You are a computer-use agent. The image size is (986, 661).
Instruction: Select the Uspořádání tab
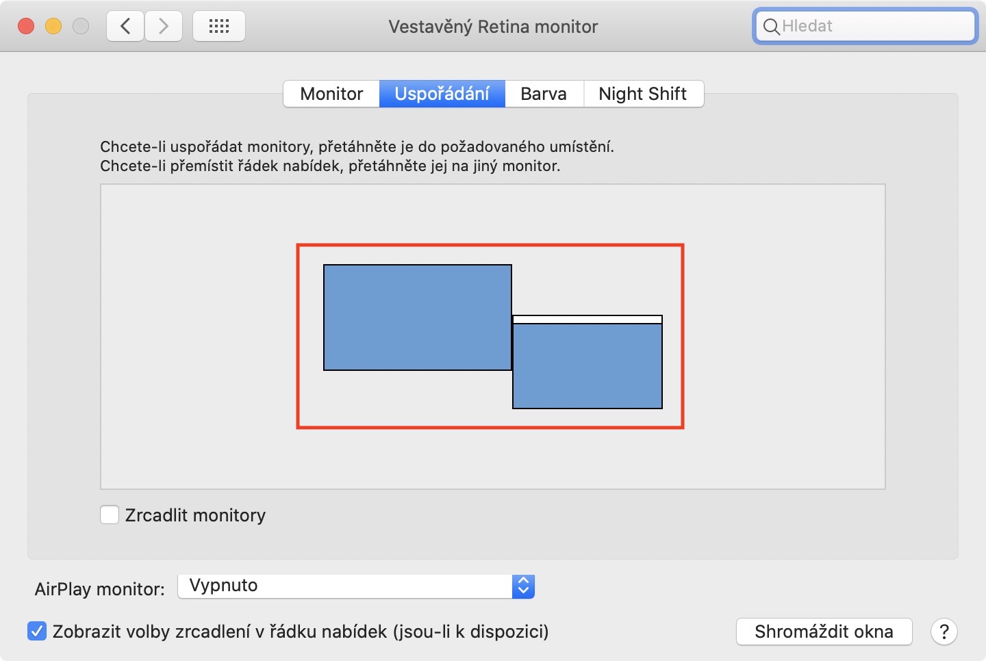tap(442, 94)
